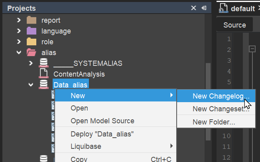The width and height of the screenshot is (260, 162).
Task: Click the Projects tree vertical scrollbar
Action: pos(208,102)
